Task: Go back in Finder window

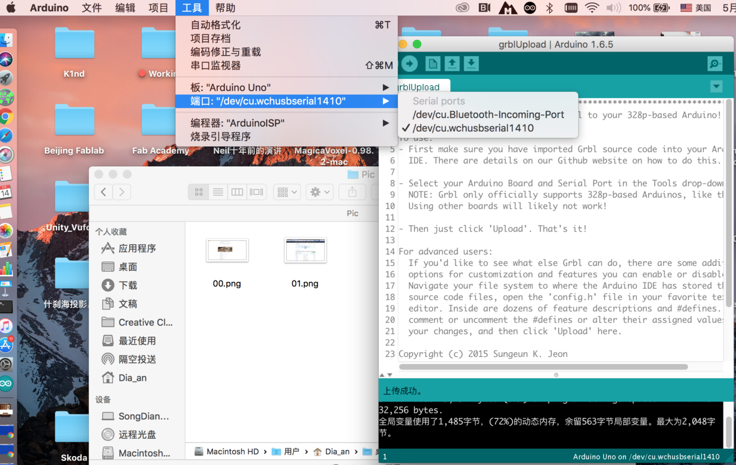Action: [x=104, y=192]
